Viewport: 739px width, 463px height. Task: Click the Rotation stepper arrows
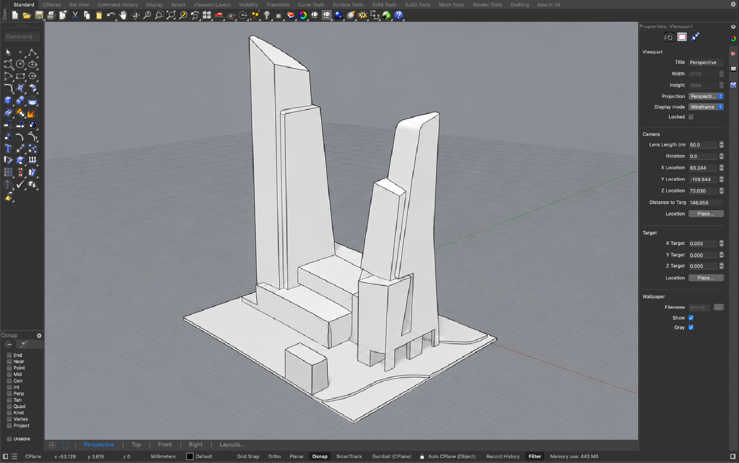(x=721, y=156)
